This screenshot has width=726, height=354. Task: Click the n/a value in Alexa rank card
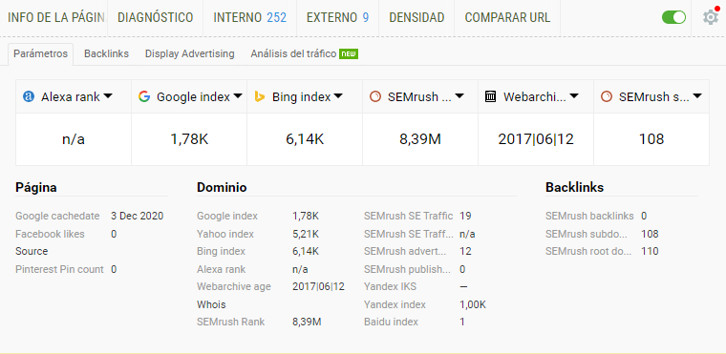coord(74,139)
